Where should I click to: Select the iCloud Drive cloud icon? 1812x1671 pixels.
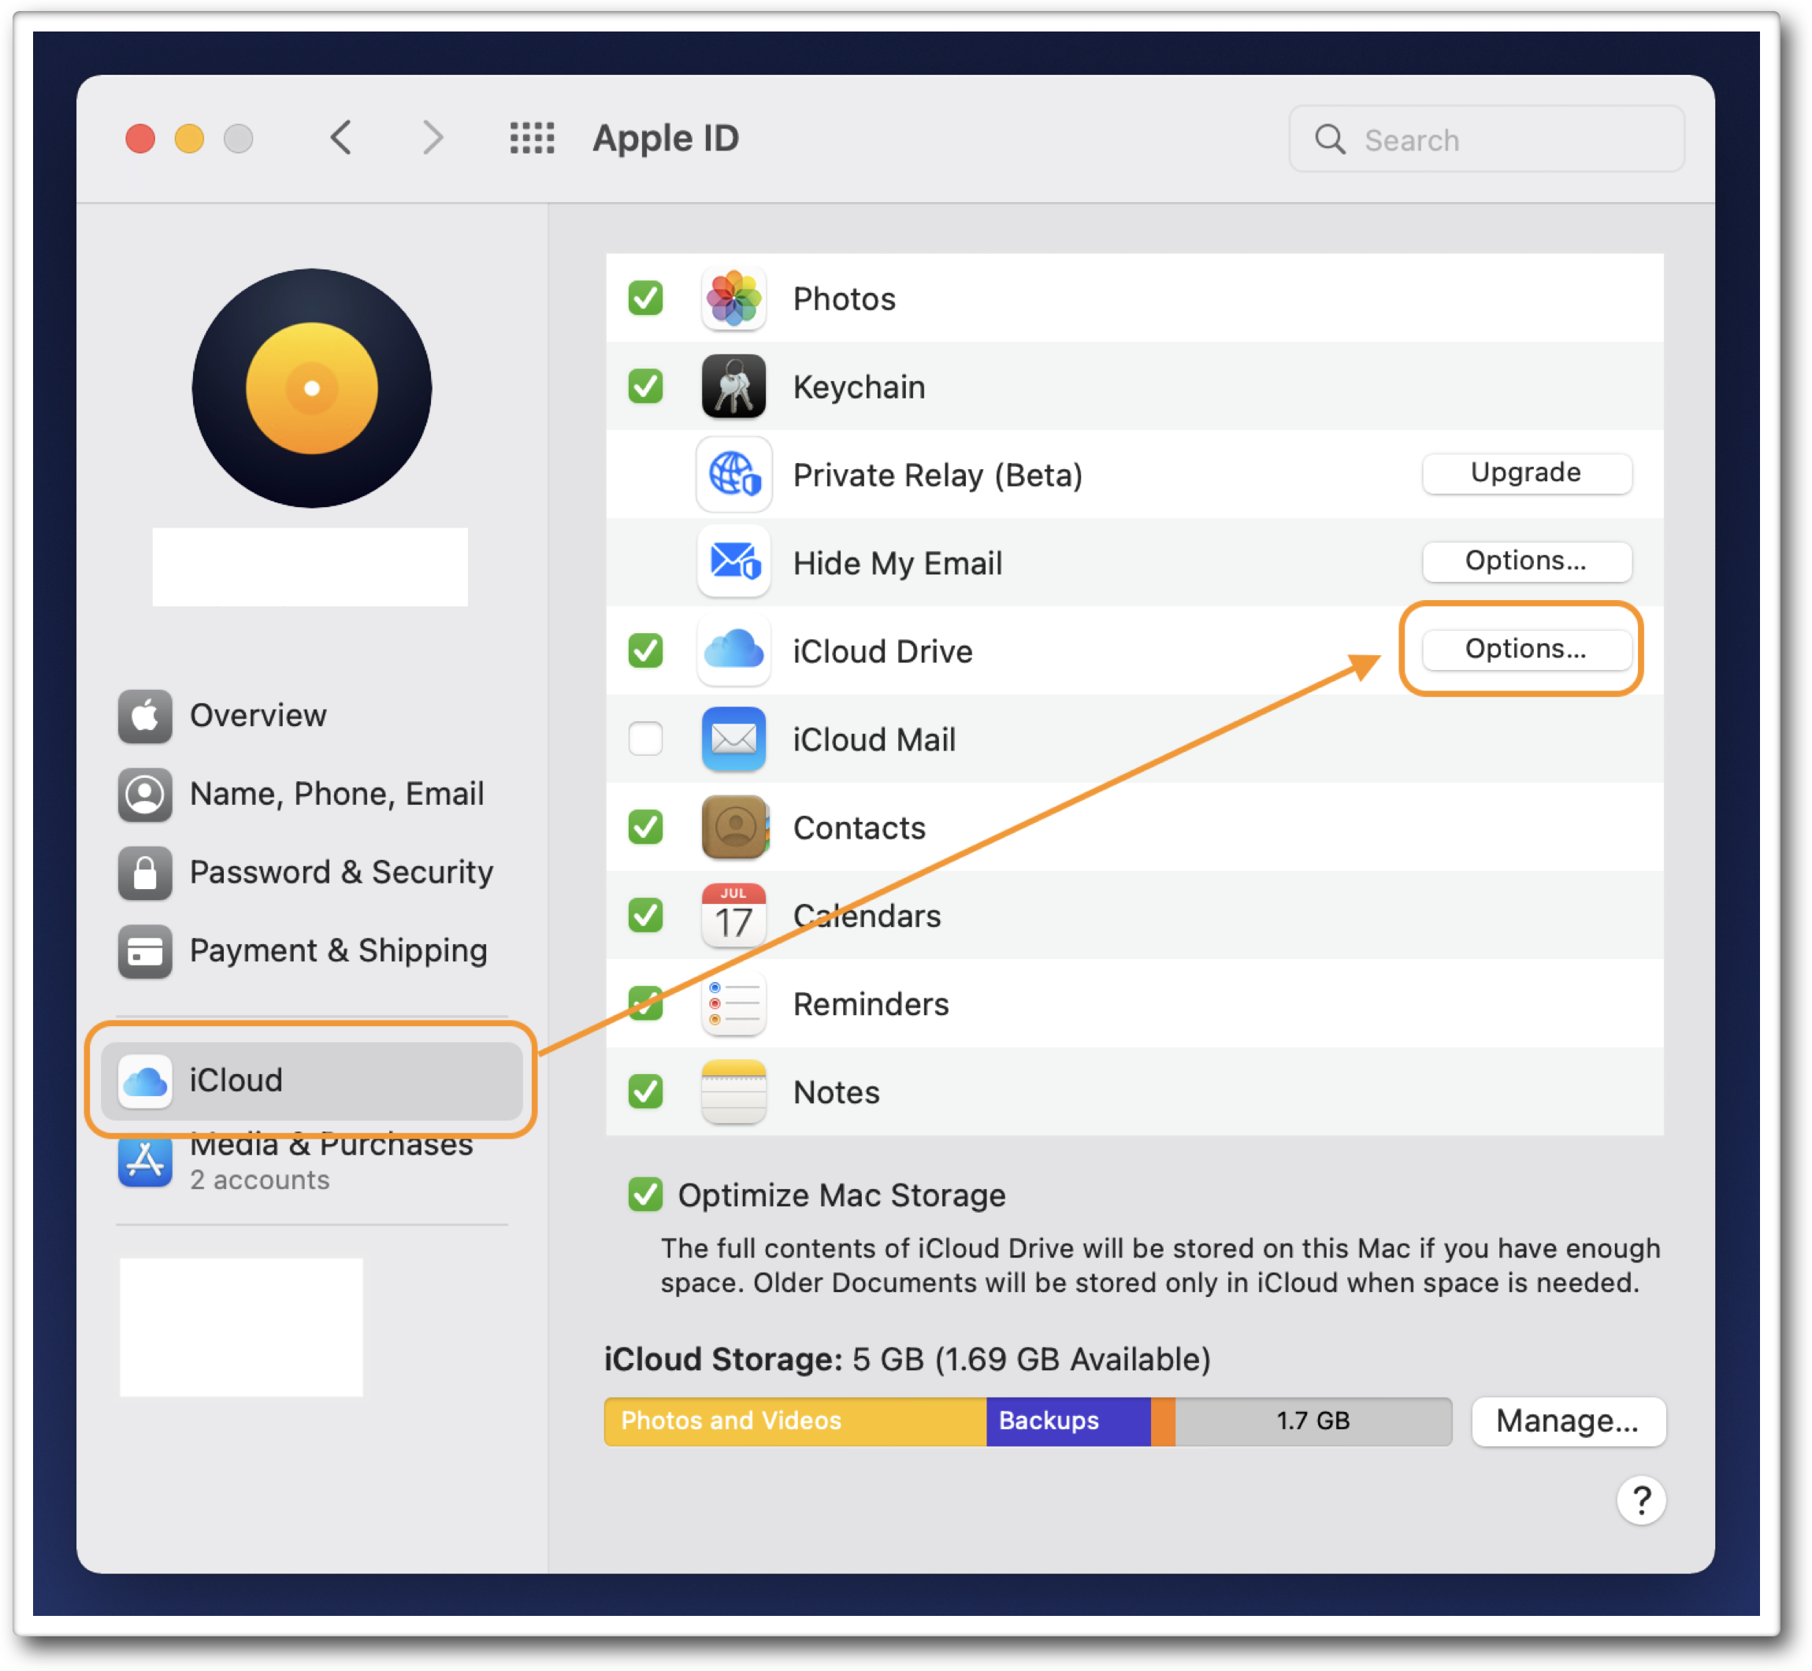(x=733, y=650)
